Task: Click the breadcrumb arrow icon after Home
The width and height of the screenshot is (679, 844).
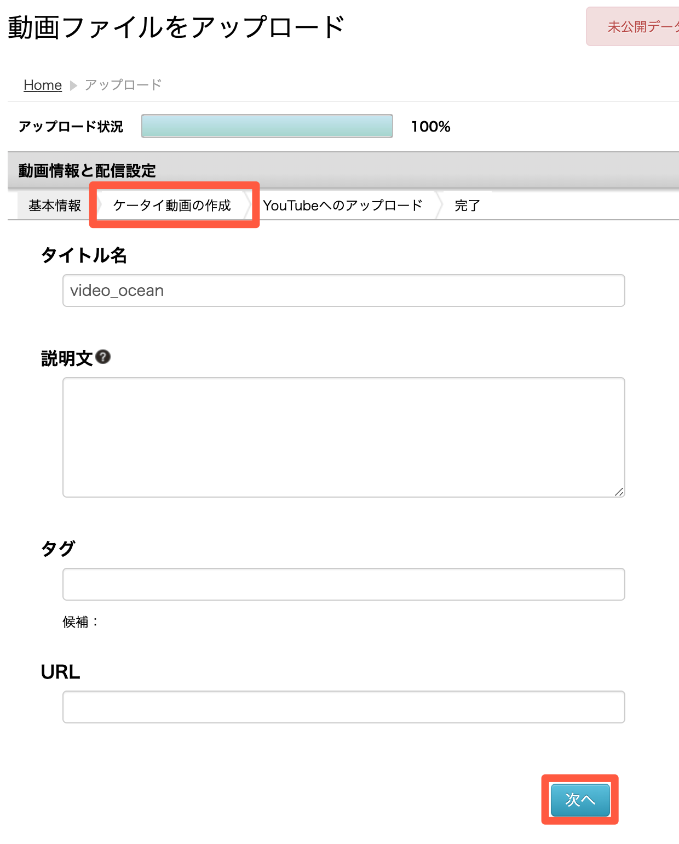Action: pyautogui.click(x=73, y=85)
